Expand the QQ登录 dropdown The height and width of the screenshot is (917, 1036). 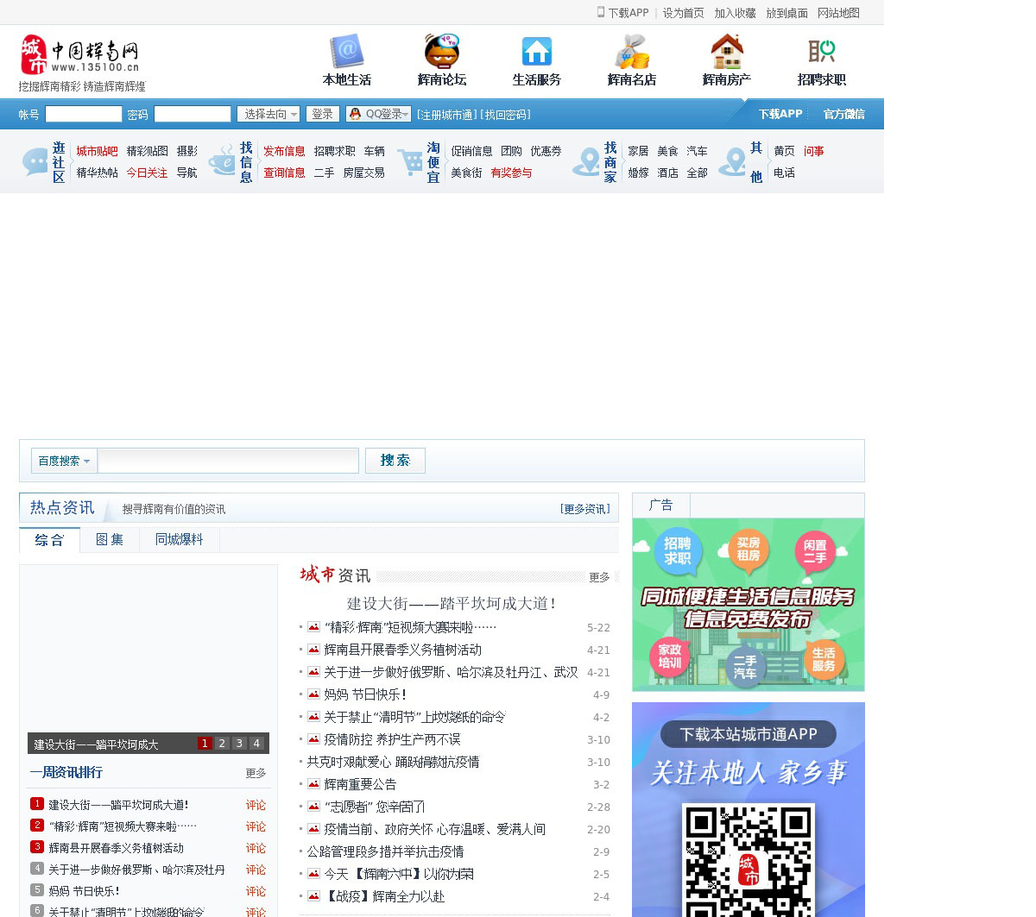click(406, 115)
